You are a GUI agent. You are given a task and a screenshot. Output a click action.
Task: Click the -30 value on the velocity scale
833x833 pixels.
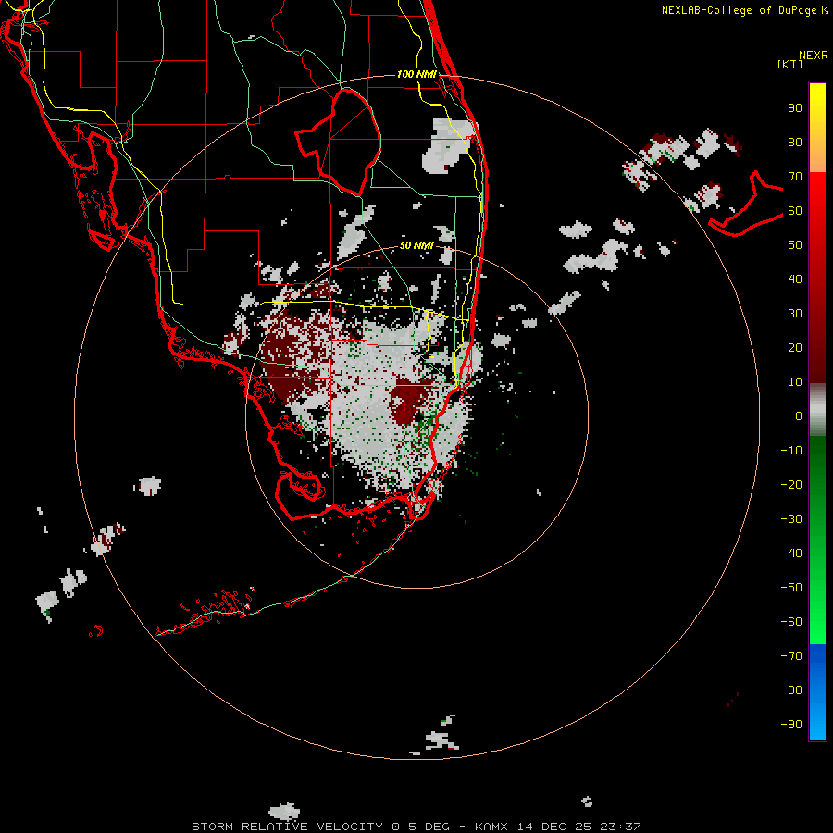[x=791, y=519]
